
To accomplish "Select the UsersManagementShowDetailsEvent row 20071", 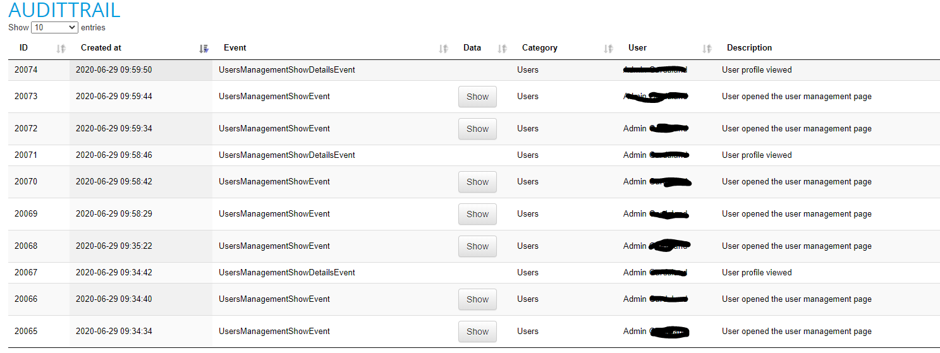I will (x=474, y=155).
